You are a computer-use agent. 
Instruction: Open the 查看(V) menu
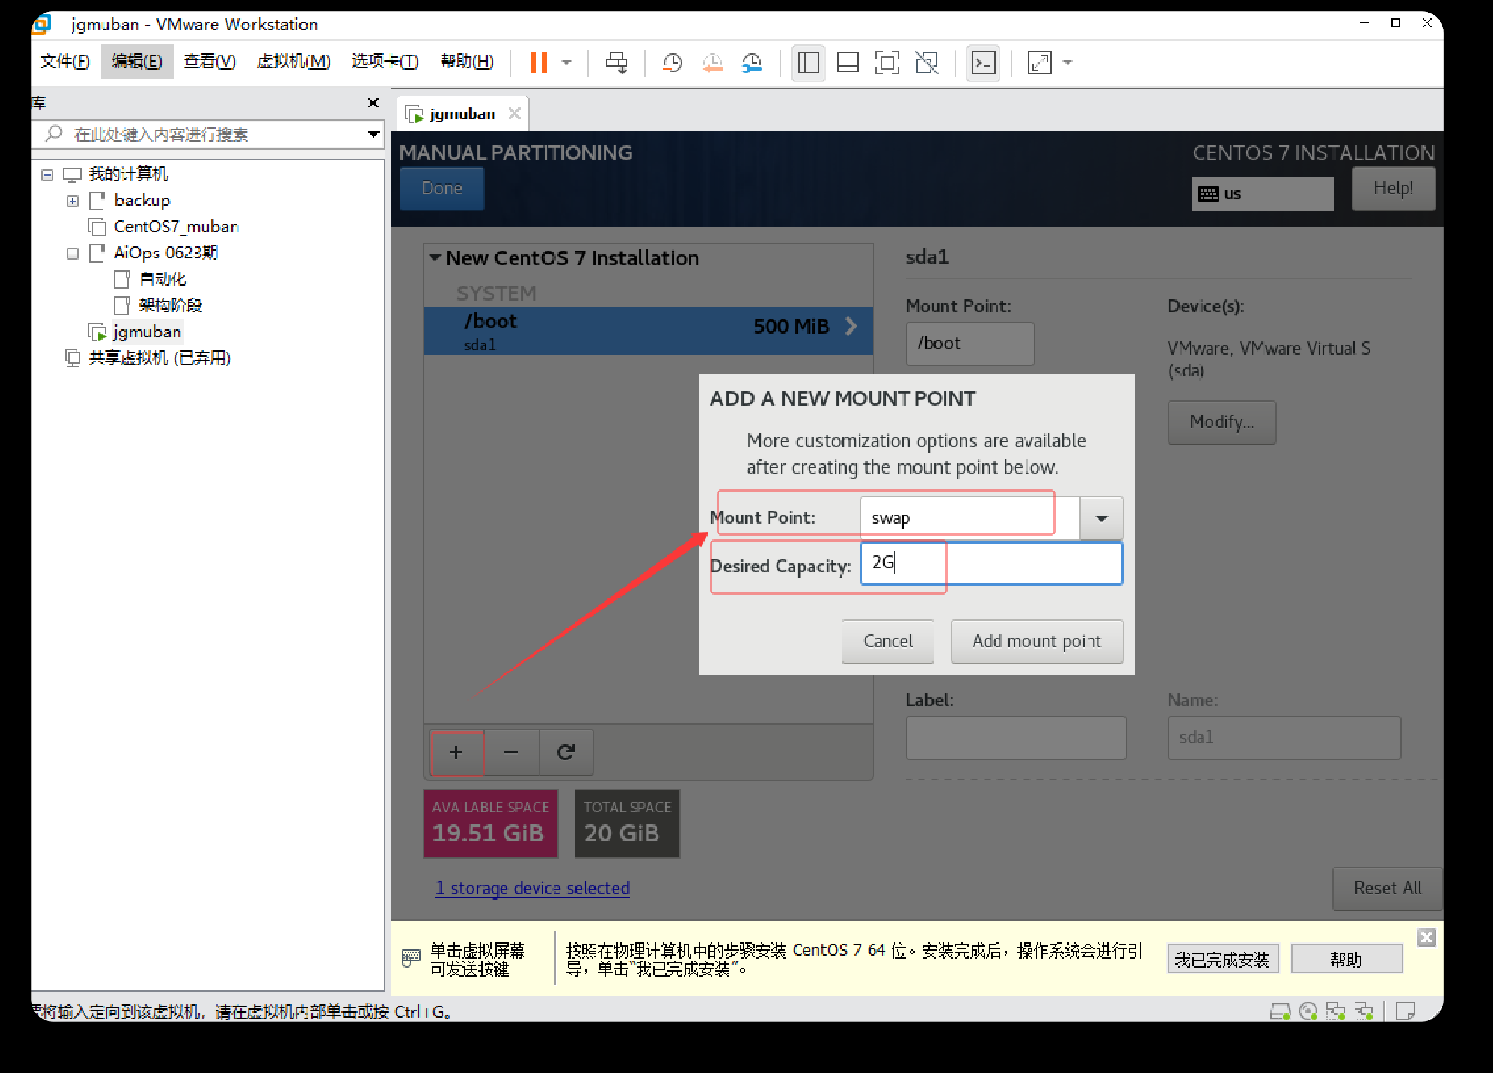pos(209,62)
